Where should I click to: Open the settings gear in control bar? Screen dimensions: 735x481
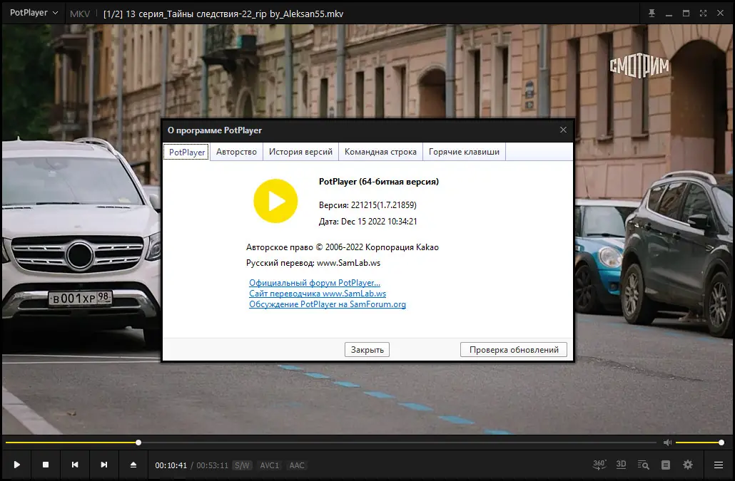coord(688,465)
